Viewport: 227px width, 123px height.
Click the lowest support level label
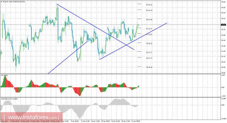point(149,67)
